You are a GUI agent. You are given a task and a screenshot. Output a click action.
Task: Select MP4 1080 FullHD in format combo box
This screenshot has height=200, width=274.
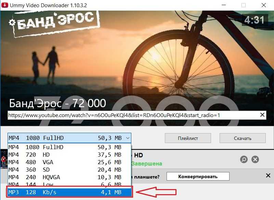coord(69,138)
